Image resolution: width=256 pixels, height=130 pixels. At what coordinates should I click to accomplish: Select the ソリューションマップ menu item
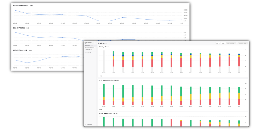(x=90, y=48)
